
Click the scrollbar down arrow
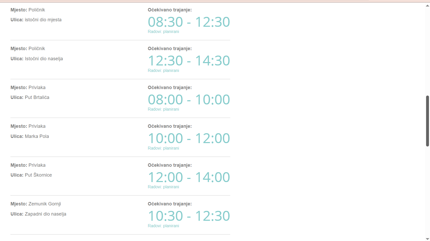[x=427, y=239]
